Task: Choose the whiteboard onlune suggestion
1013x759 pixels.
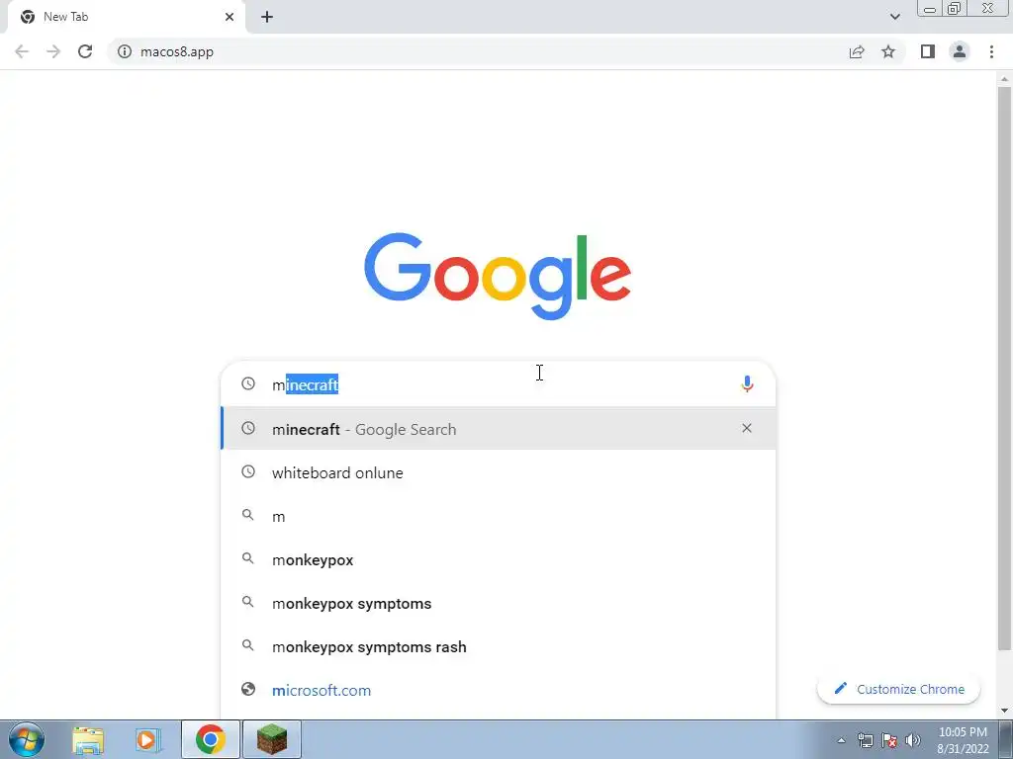Action: (x=498, y=472)
